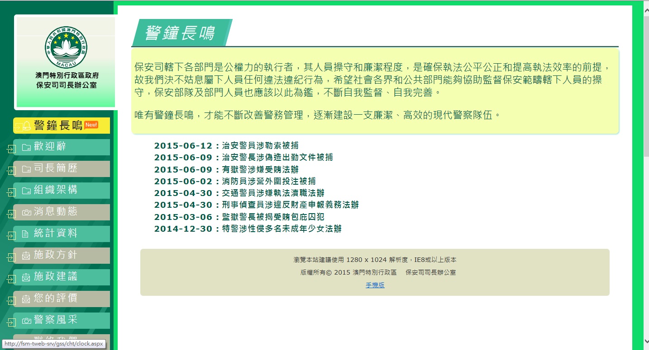This screenshot has width=649, height=350.
Task: Open the 治安警員涉勒索被捕 news entry
Action: [x=260, y=145]
